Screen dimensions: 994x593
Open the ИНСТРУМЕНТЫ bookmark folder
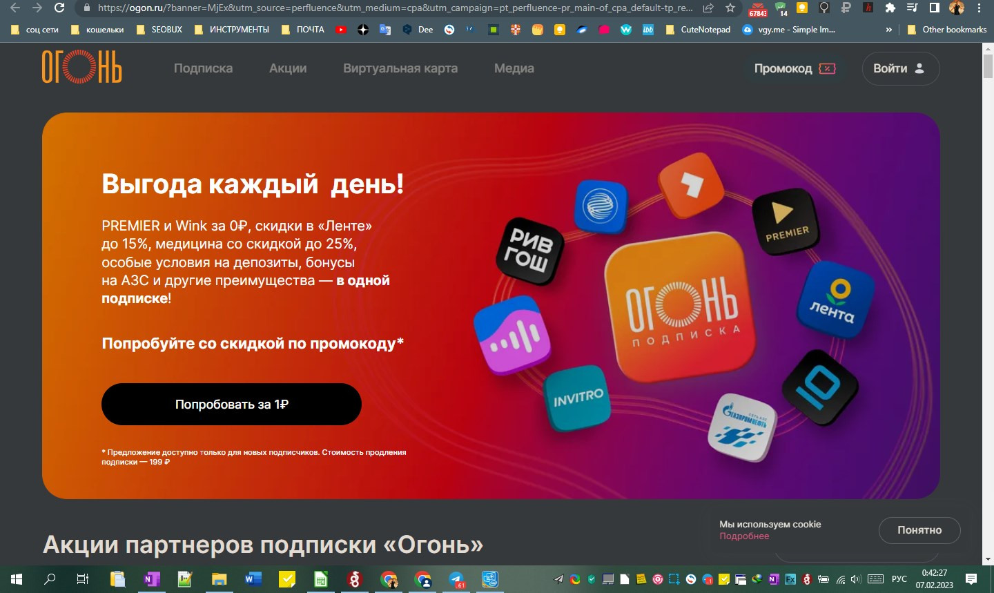[x=232, y=30]
